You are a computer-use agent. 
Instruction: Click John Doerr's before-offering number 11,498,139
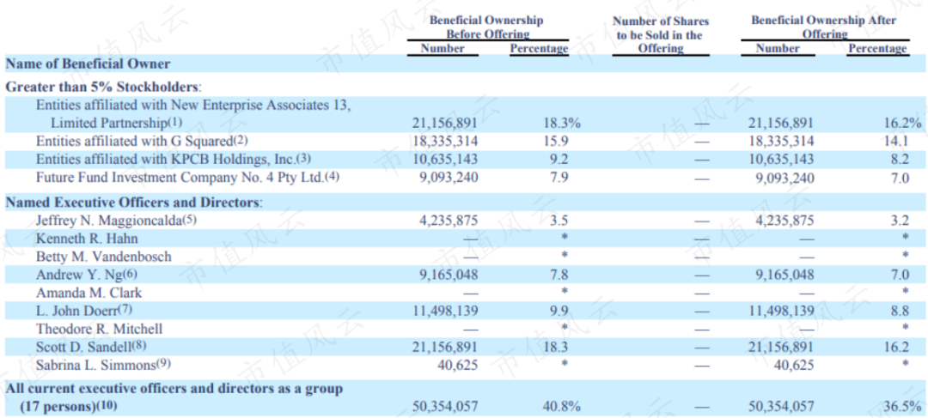click(444, 311)
